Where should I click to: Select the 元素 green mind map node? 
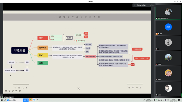(43, 63)
